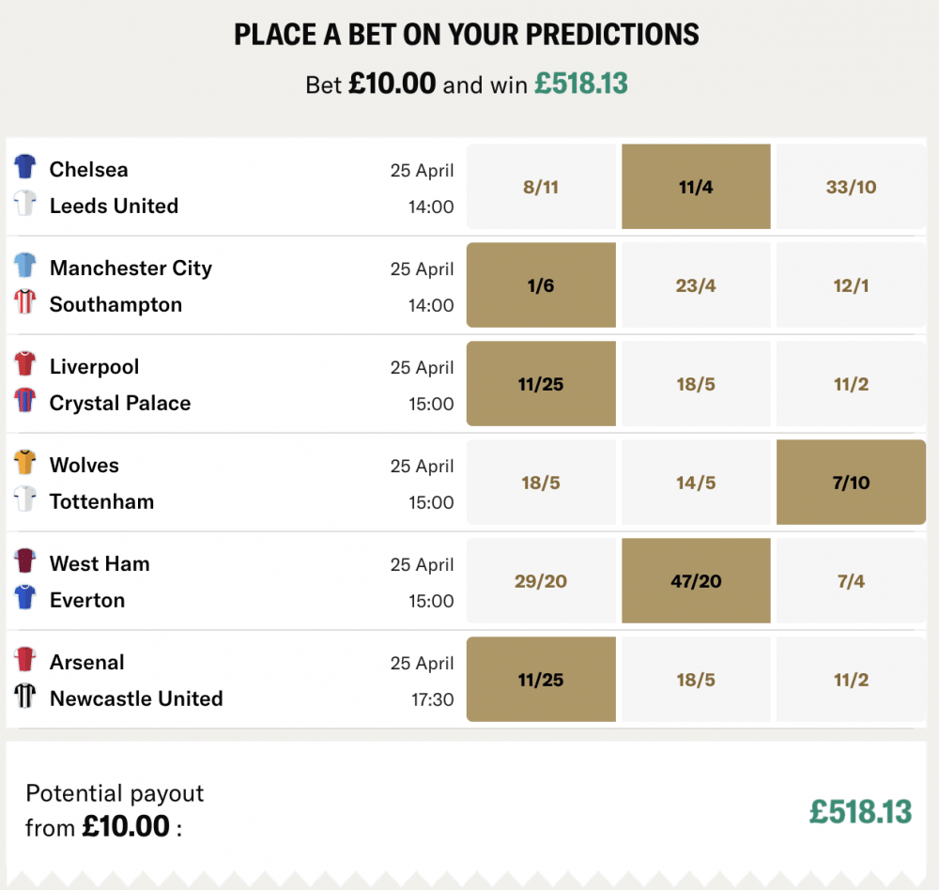939x890 pixels.
Task: Select the 8/11 Chelsea win odds
Action: [x=541, y=186]
